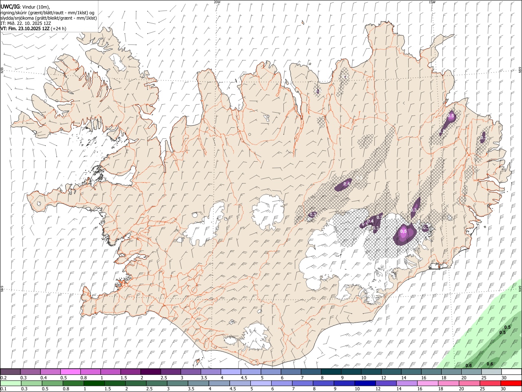The image size is (522, 392).
Task: Click the 20W longitude label at map top
Action: [x=217, y=2]
